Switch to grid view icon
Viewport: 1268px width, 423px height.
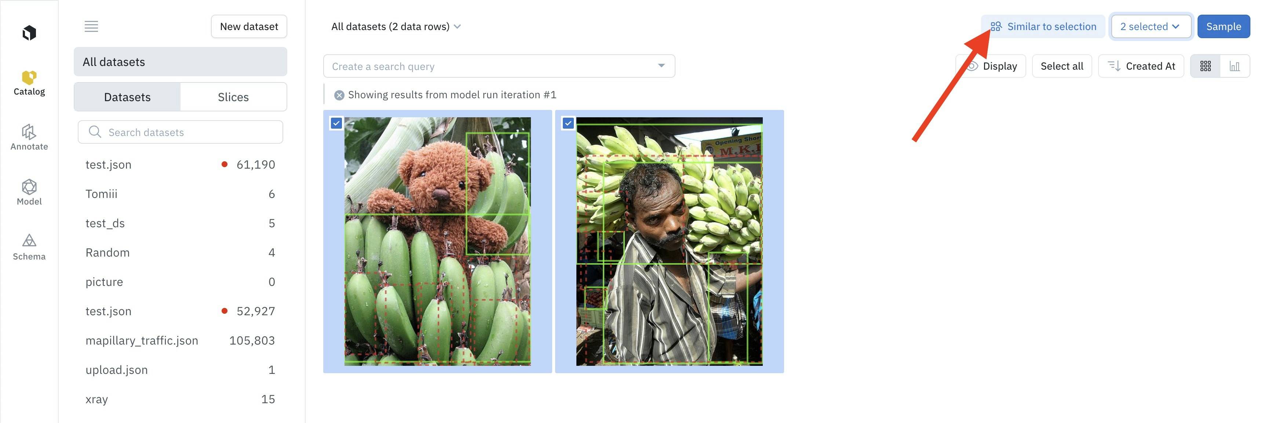tap(1205, 66)
